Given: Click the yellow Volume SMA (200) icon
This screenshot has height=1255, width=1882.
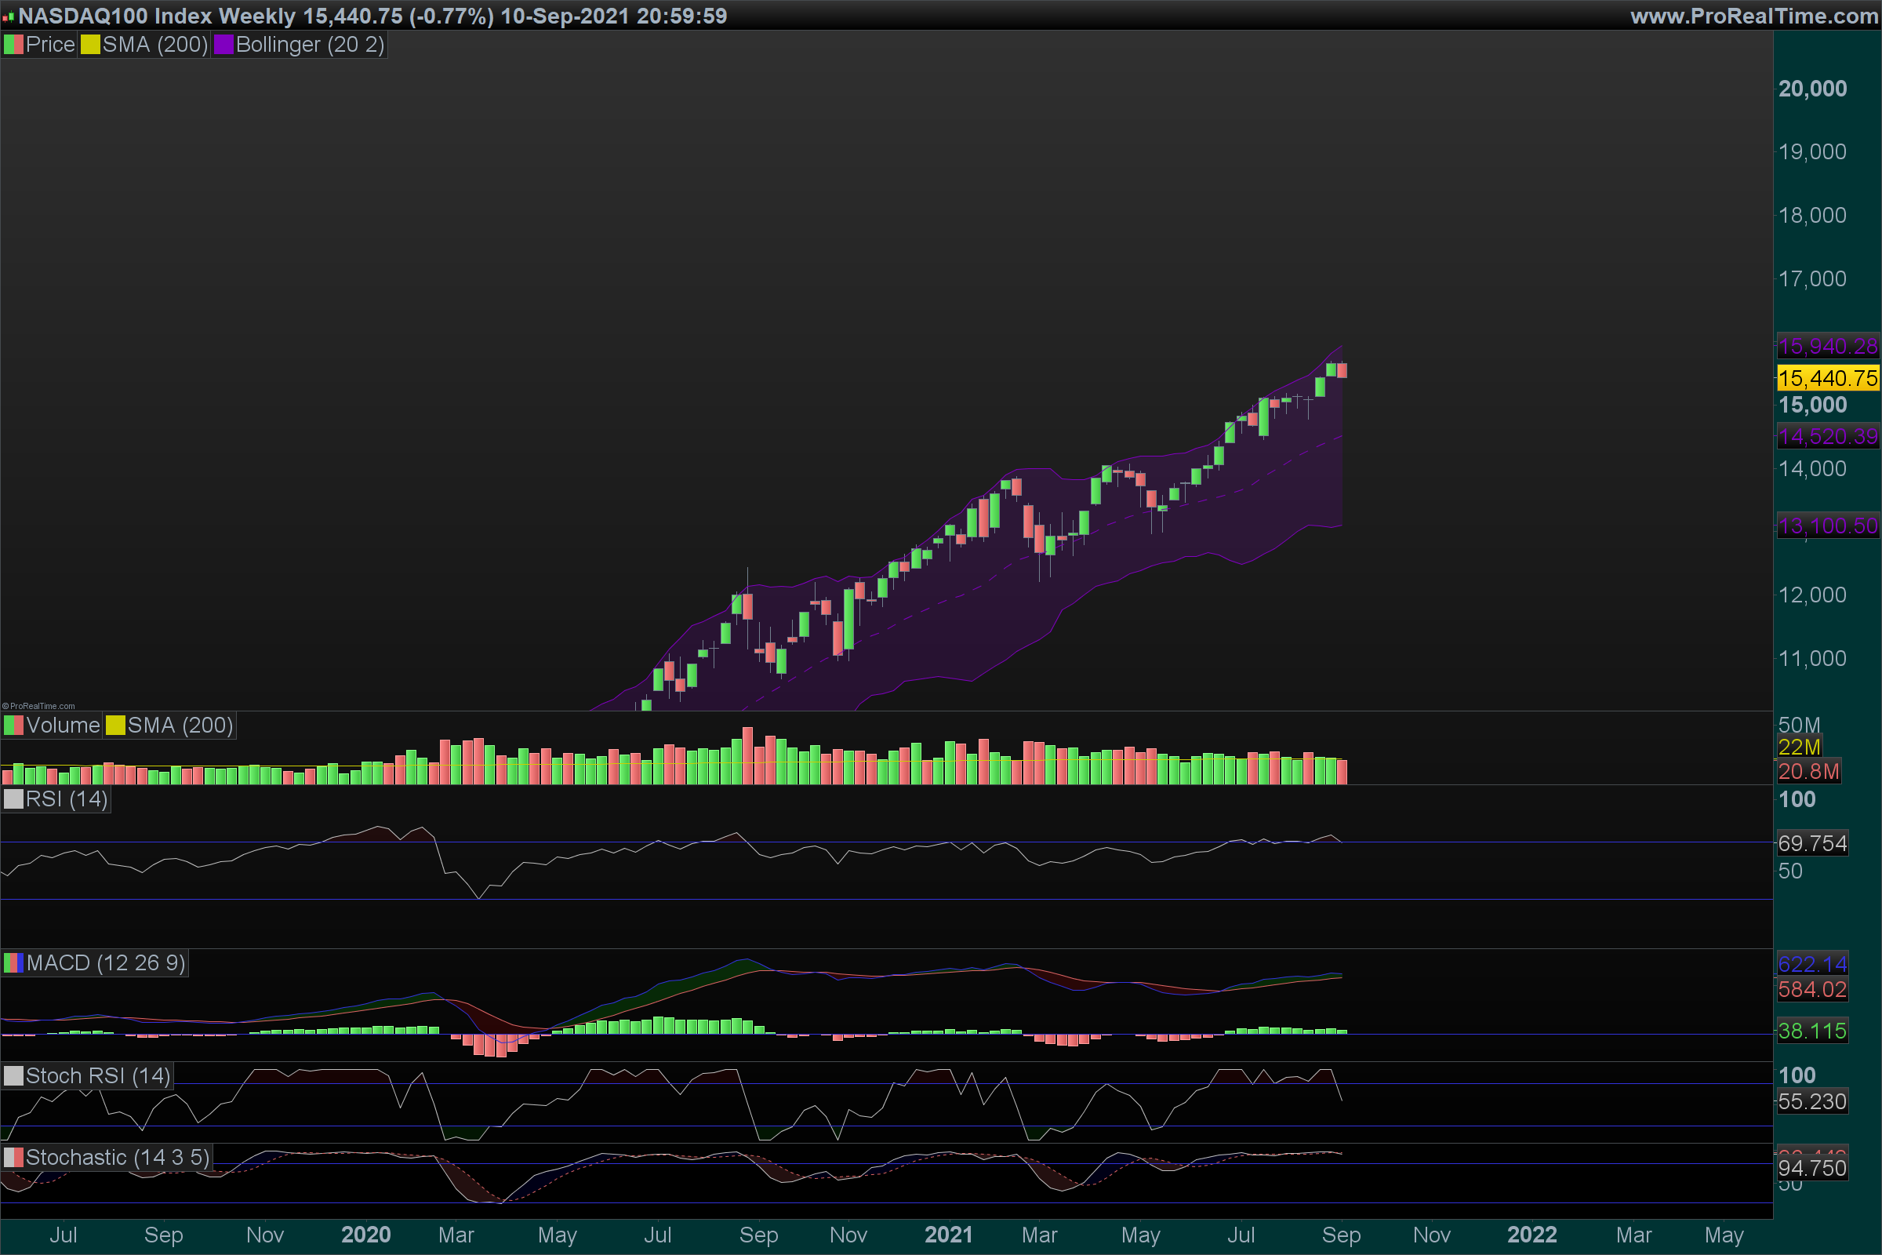Looking at the screenshot, I should point(115,725).
